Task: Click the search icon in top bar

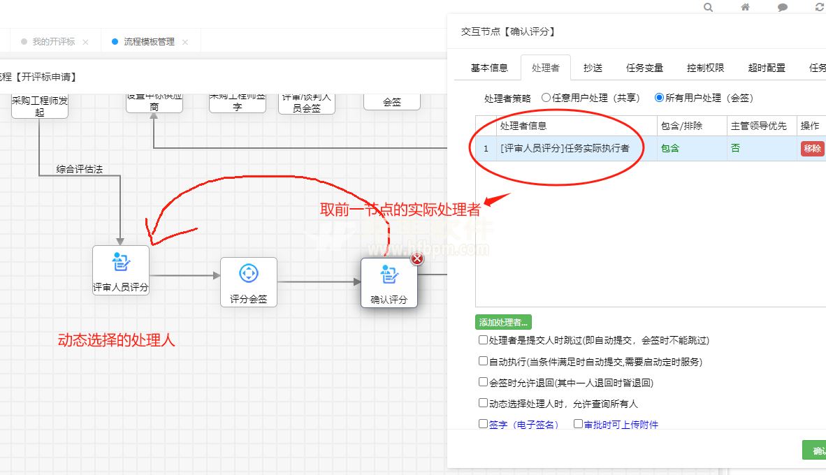Action: [709, 8]
